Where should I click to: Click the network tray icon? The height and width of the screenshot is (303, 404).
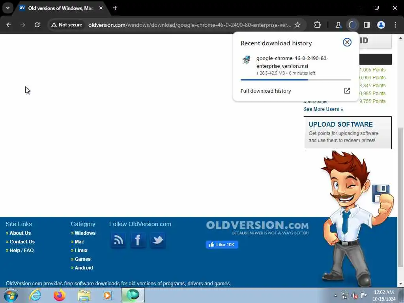click(345, 296)
